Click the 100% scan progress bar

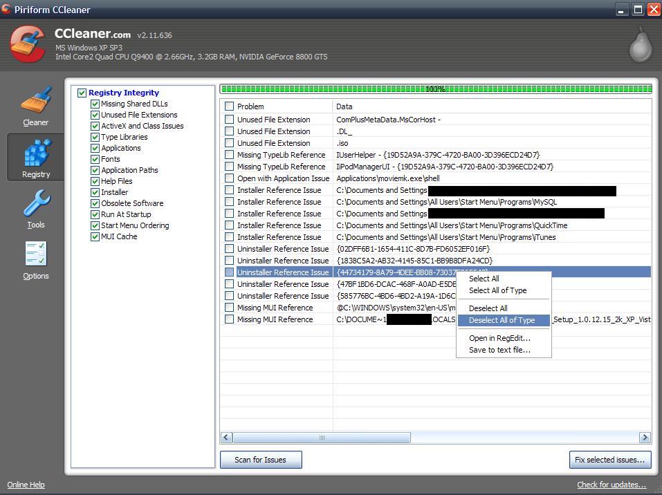(436, 89)
